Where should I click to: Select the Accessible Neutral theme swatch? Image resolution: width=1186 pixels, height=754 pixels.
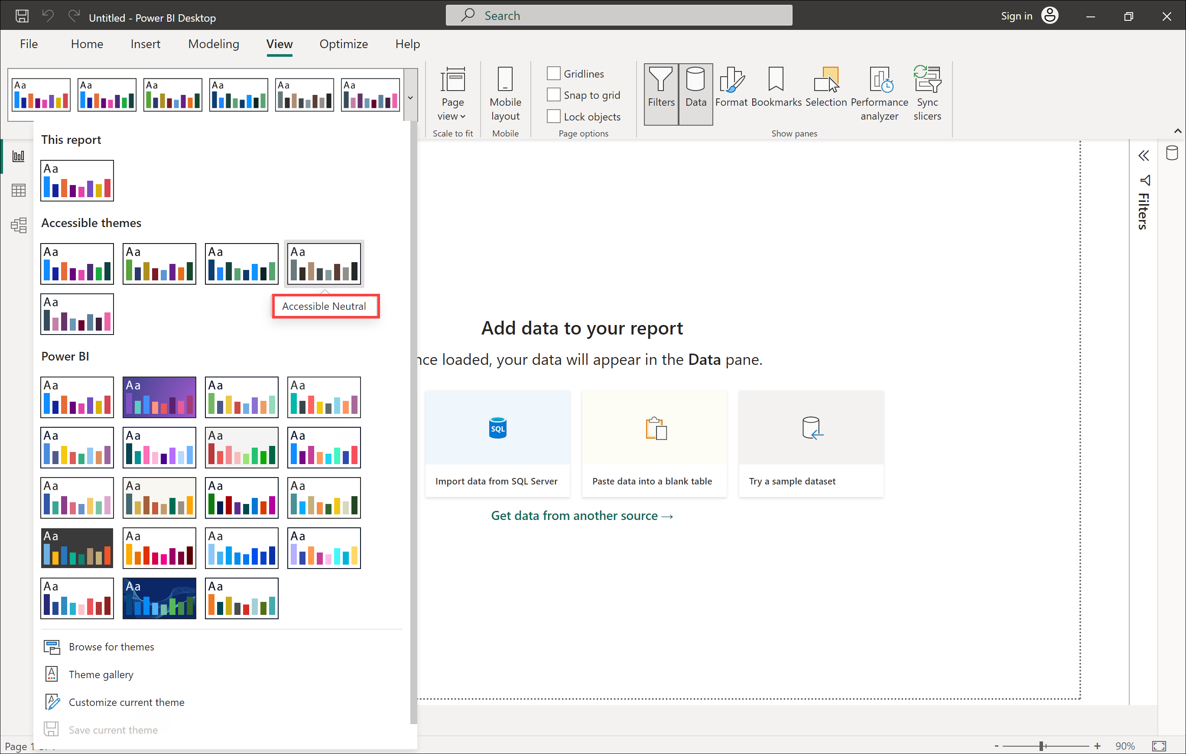324,263
